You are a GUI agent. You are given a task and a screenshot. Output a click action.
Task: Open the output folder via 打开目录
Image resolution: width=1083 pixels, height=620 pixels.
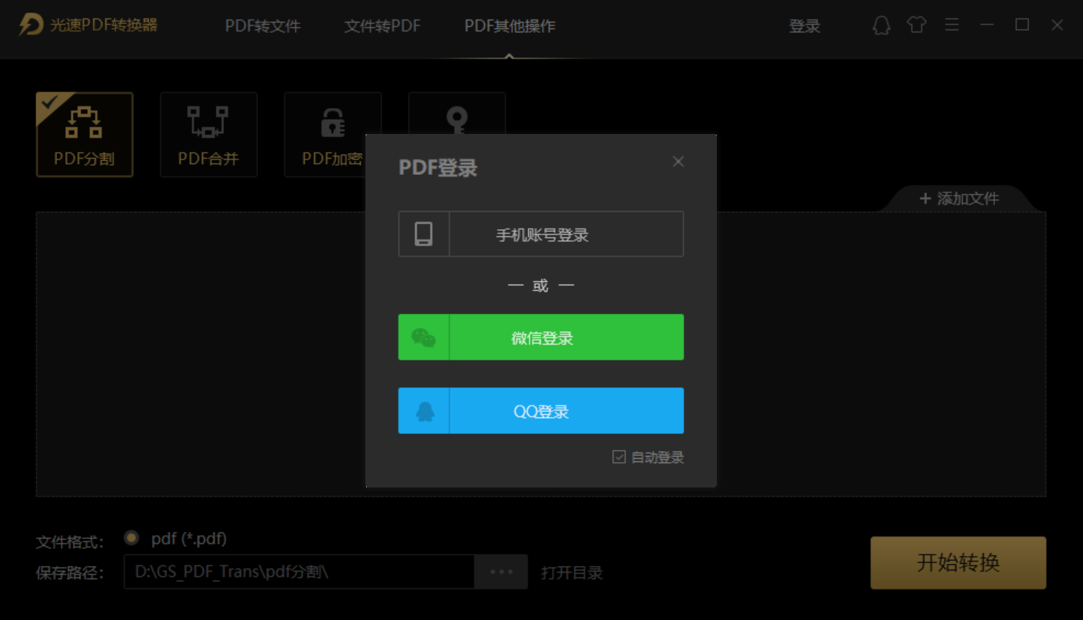coord(572,572)
